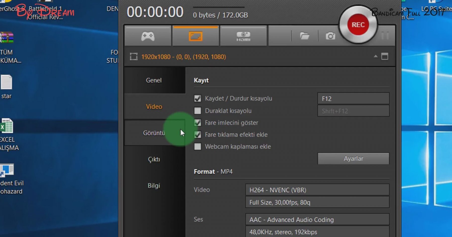Select Resident Evil Biohazard shortcut icon
Image resolution: width=452 pixels, height=237 pixels.
click(7, 170)
